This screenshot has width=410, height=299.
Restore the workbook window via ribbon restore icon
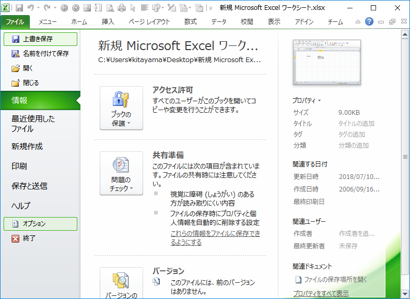[x=392, y=22]
